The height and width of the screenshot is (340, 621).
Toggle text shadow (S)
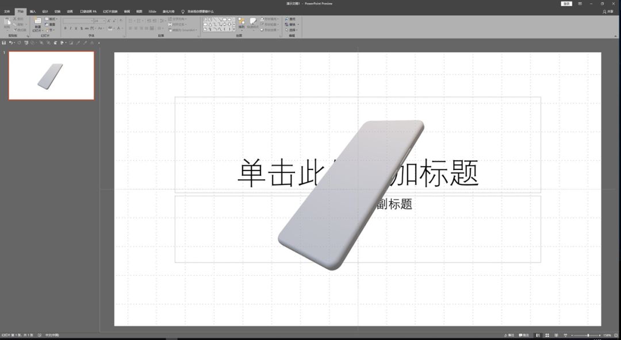click(82, 28)
